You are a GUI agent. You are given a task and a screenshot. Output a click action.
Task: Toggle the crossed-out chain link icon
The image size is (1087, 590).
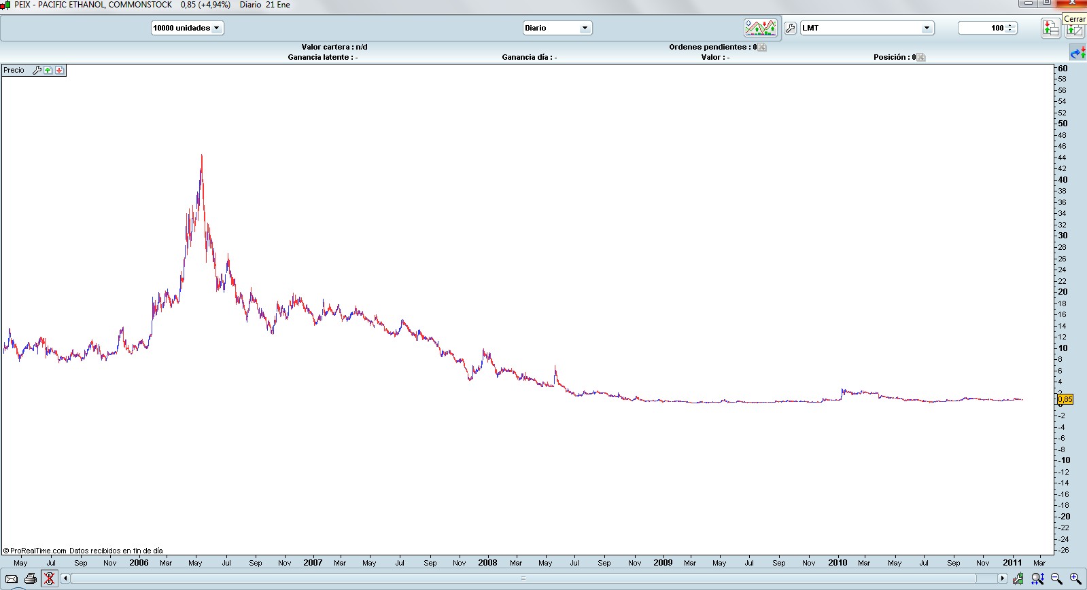(x=49, y=578)
